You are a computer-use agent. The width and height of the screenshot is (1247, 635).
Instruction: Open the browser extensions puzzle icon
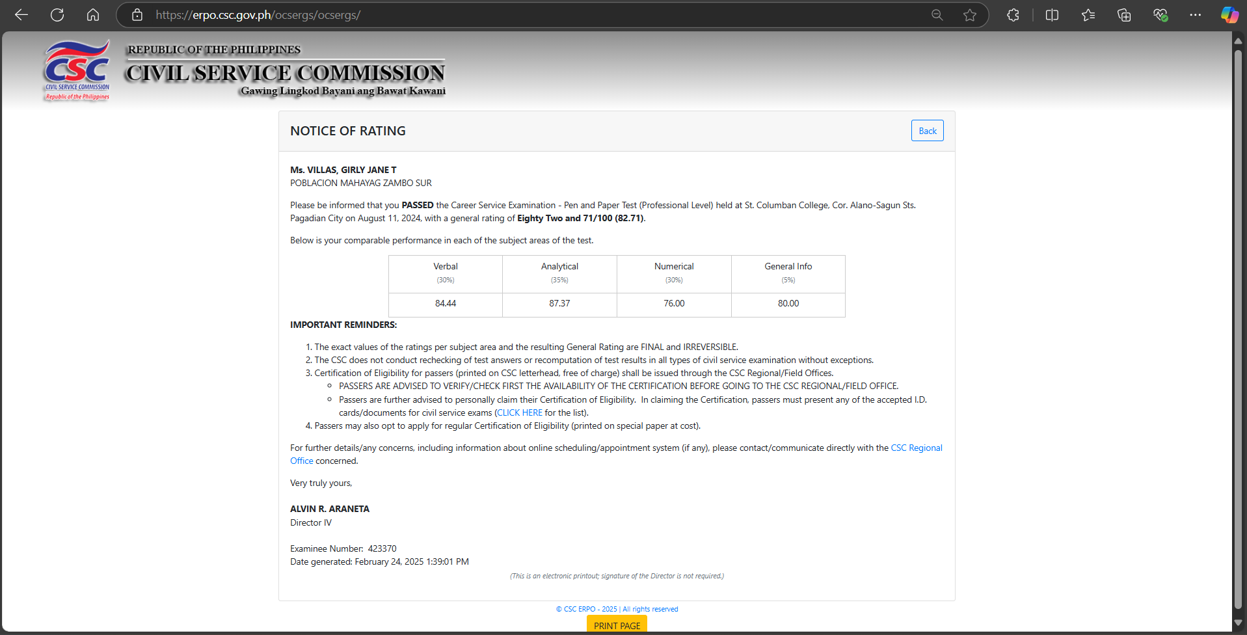tap(1013, 15)
